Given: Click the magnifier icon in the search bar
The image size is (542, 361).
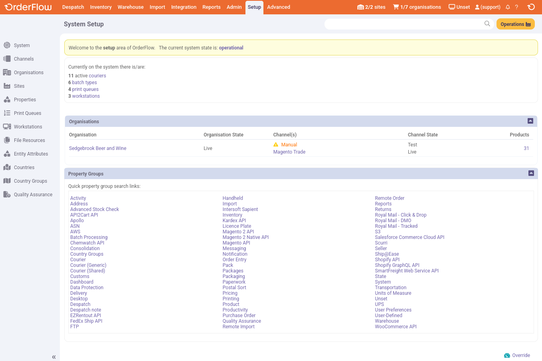Looking at the screenshot, I should (487, 24).
